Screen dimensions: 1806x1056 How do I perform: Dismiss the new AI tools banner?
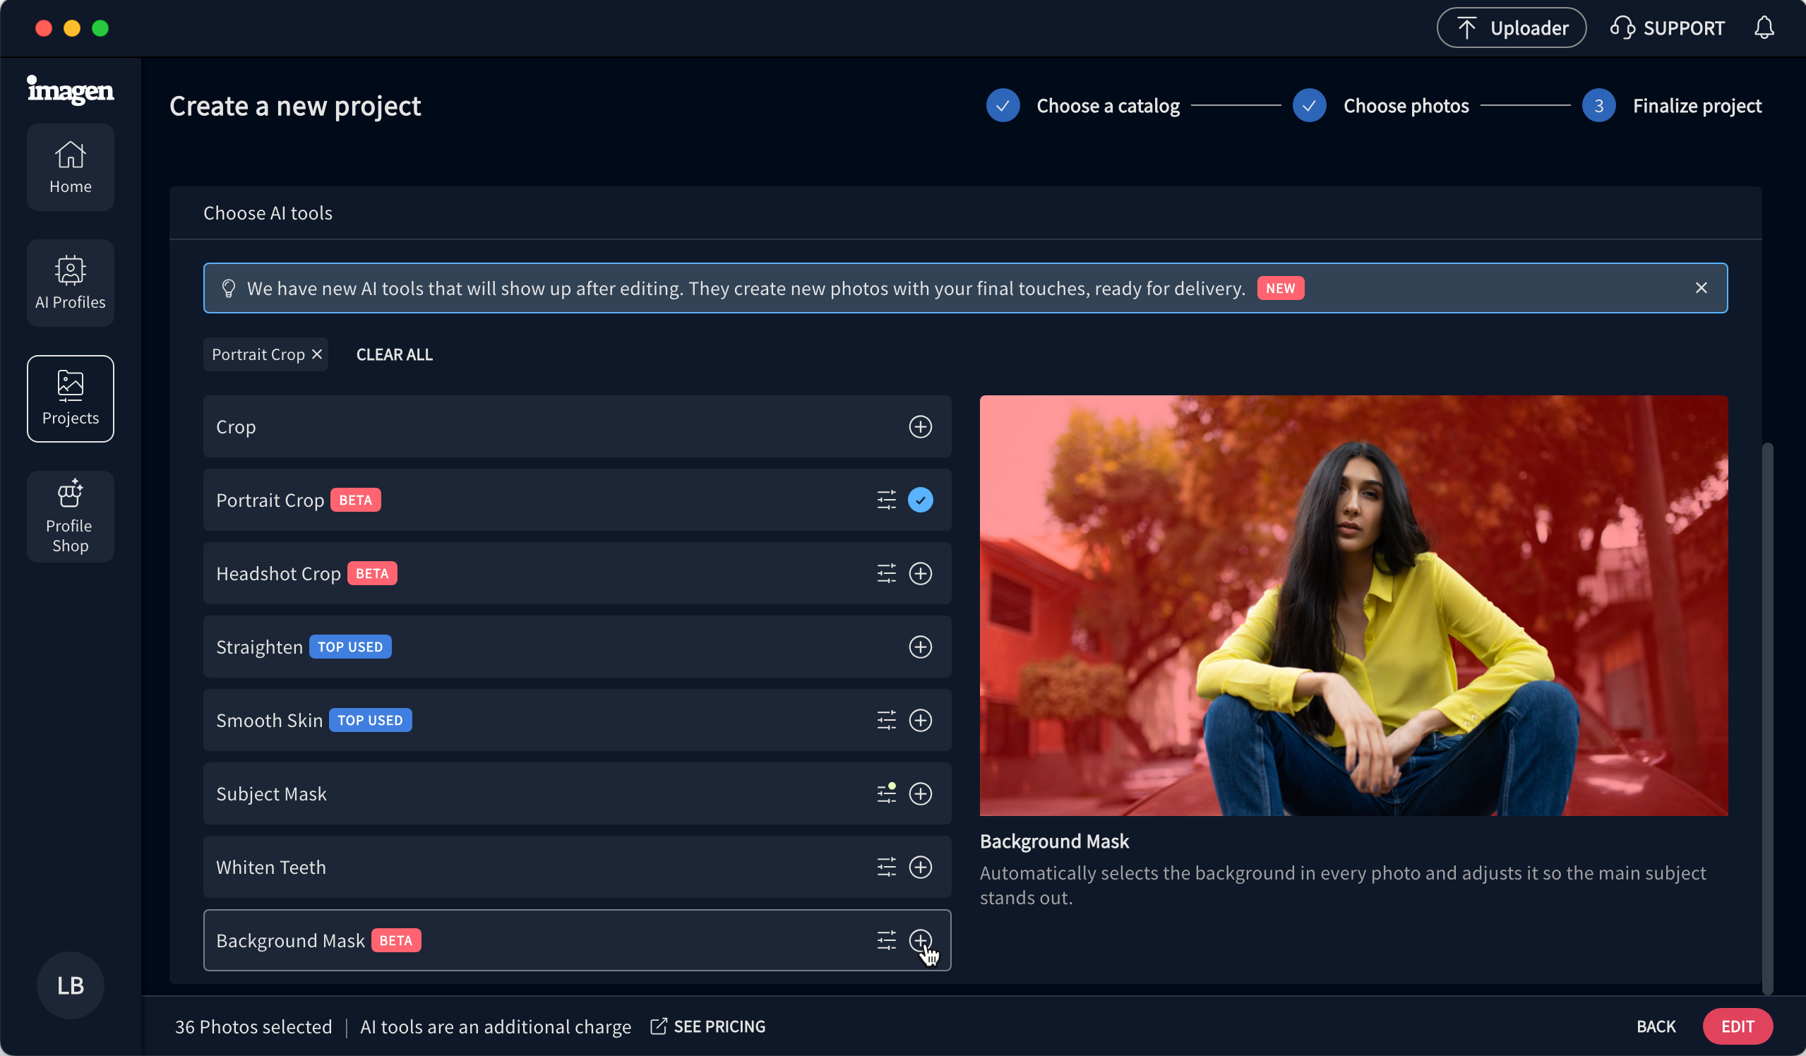click(x=1701, y=288)
